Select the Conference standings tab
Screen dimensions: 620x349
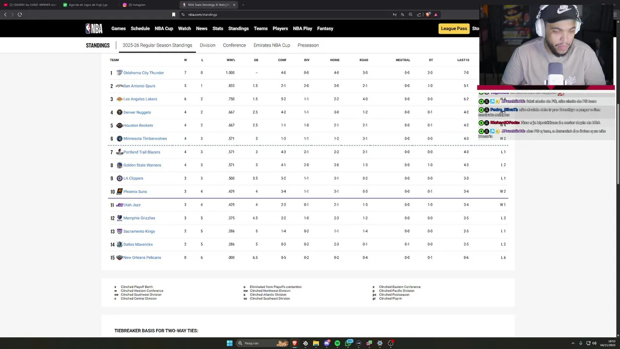(x=234, y=45)
